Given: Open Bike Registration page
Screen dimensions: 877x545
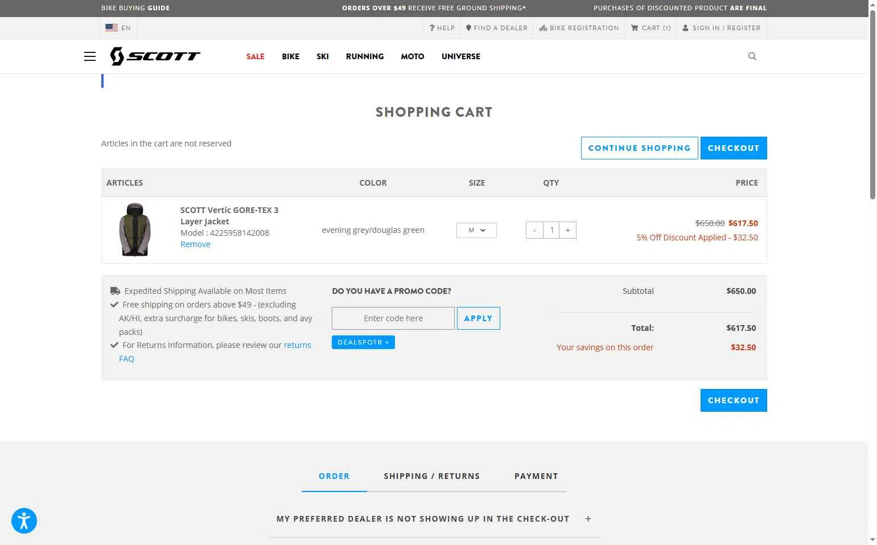Looking at the screenshot, I should coord(579,28).
